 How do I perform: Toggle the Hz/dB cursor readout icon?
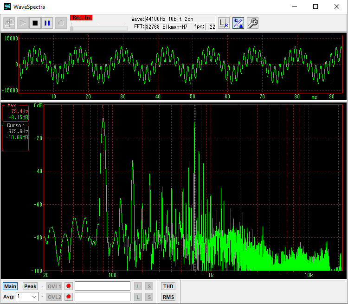pyautogui.click(x=238, y=23)
